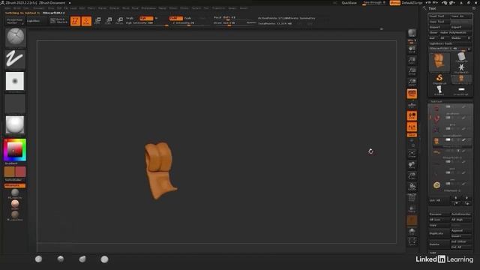Toggle the Rgb channel button
Image resolution: width=480 pixels, height=270 pixels.
[x=146, y=18]
